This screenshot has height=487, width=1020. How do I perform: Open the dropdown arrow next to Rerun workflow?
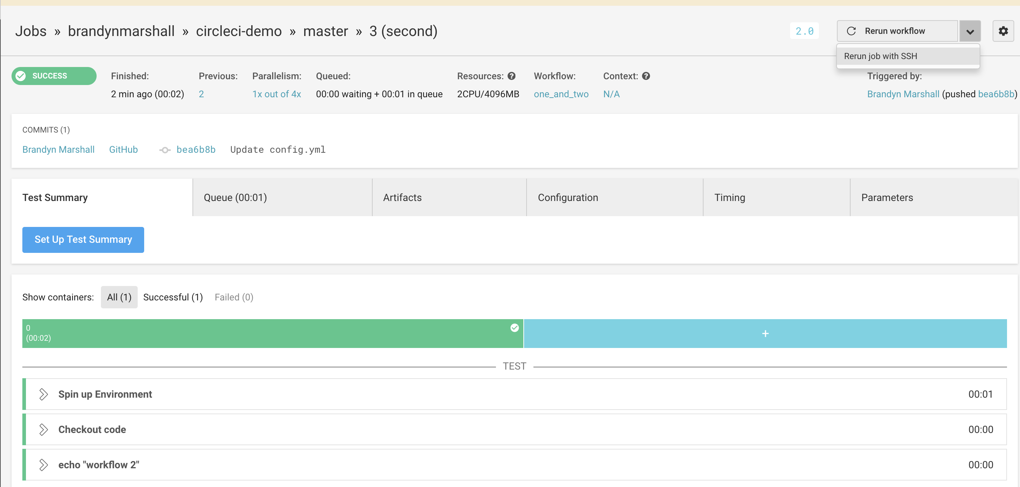(970, 31)
